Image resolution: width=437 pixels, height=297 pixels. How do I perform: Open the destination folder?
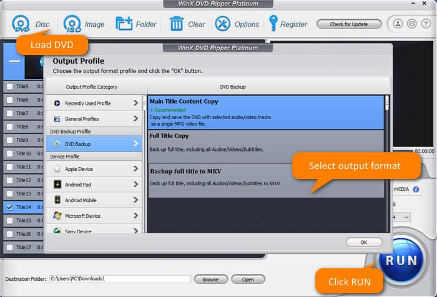(248, 280)
